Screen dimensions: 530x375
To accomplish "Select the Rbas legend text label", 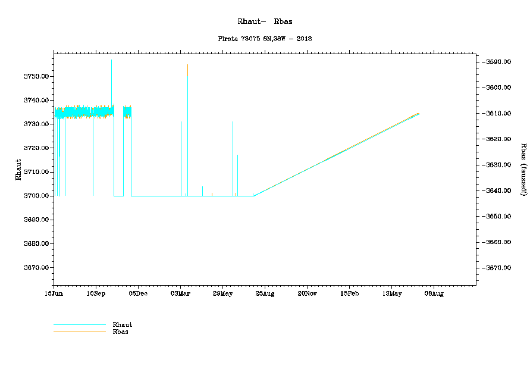I will tap(120, 332).
